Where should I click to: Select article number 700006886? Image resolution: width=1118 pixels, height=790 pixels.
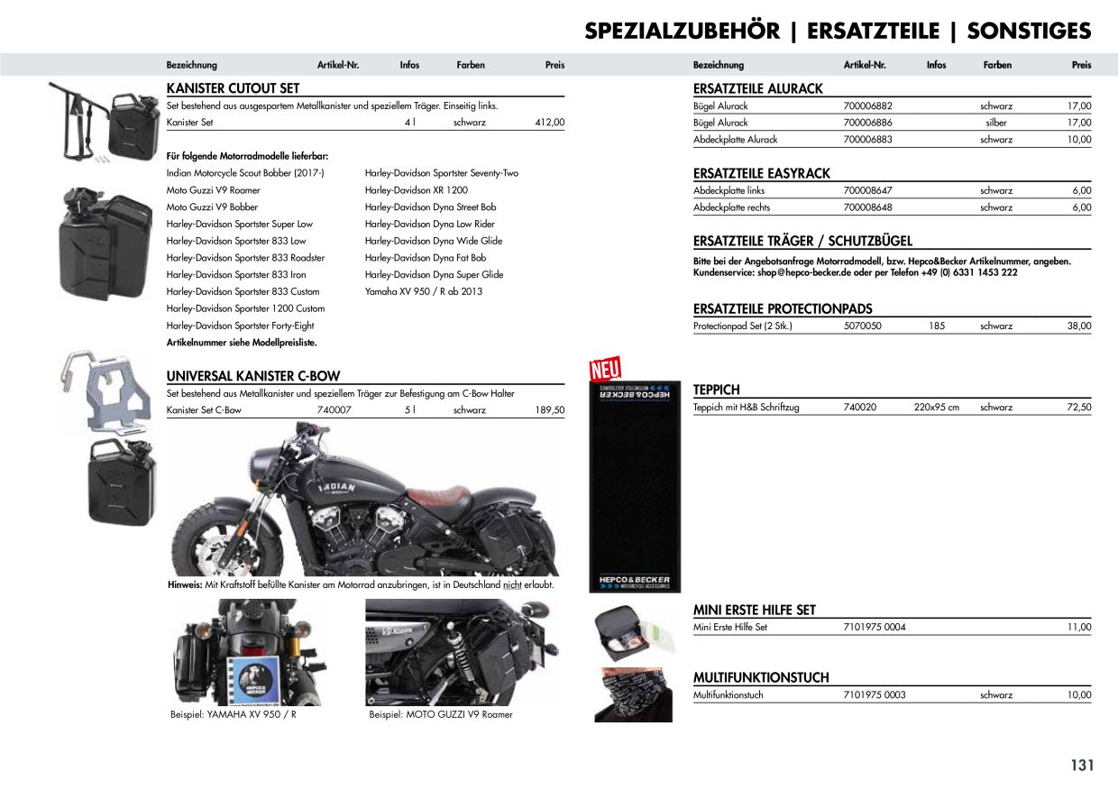coord(868,123)
